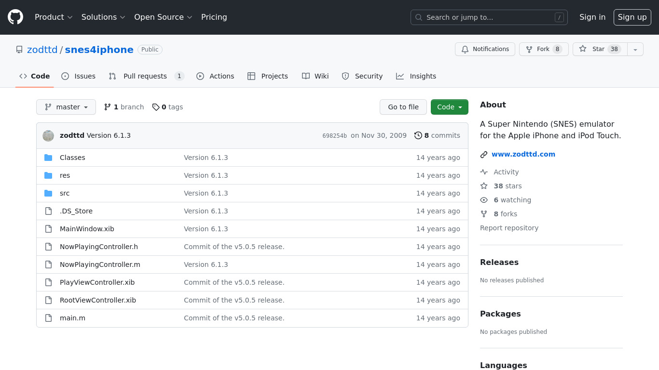This screenshot has width=659, height=370.
Task: Star the repository
Action: point(600,49)
